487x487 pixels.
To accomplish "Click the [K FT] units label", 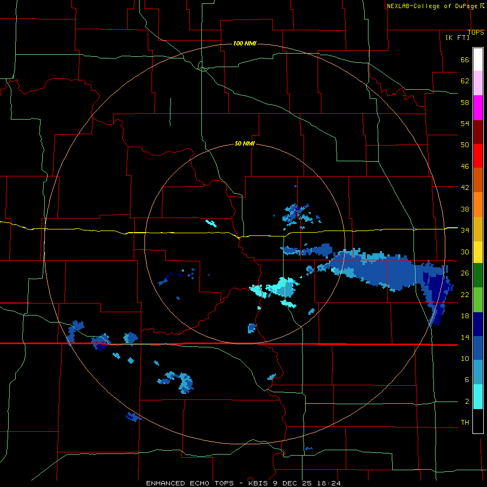I will 457,37.
